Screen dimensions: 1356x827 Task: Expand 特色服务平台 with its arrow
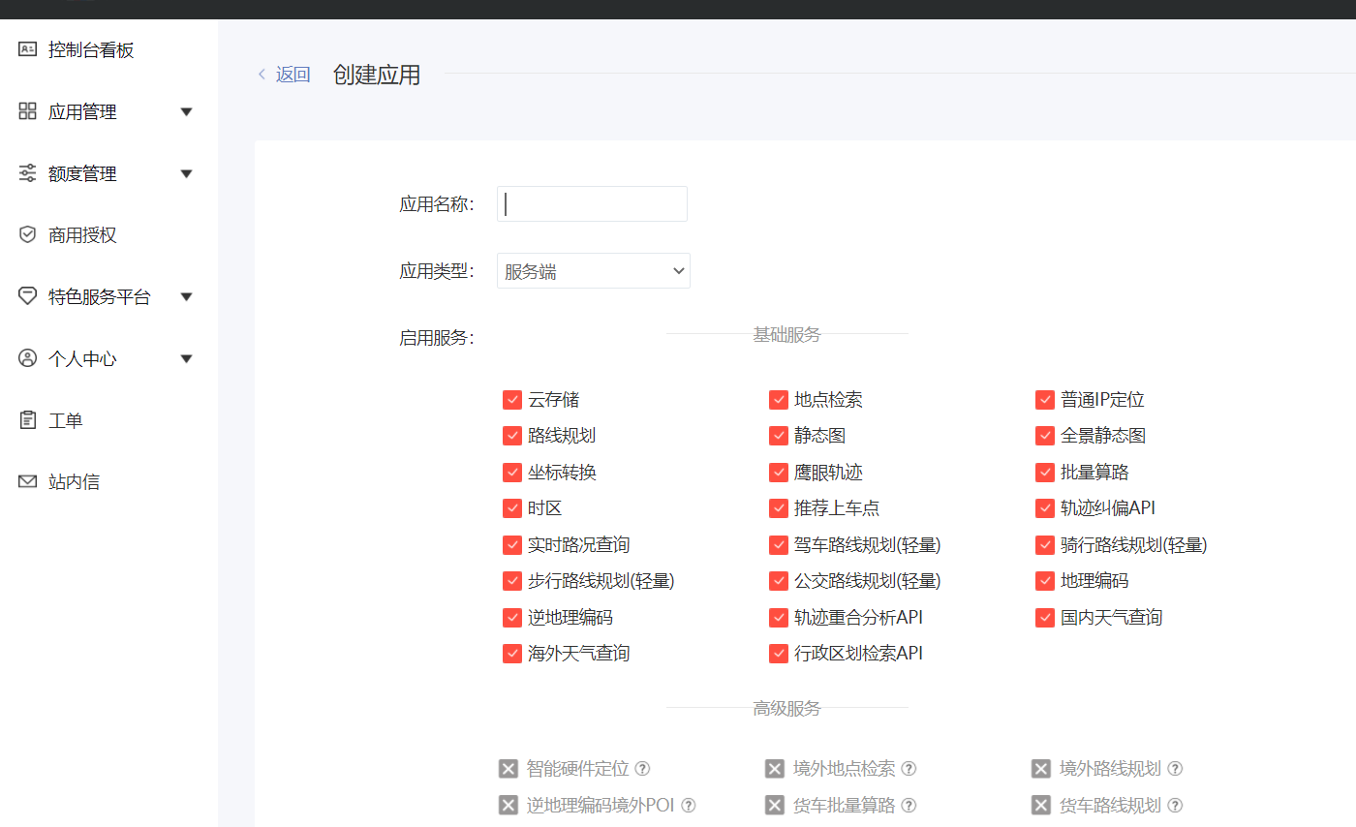187,297
